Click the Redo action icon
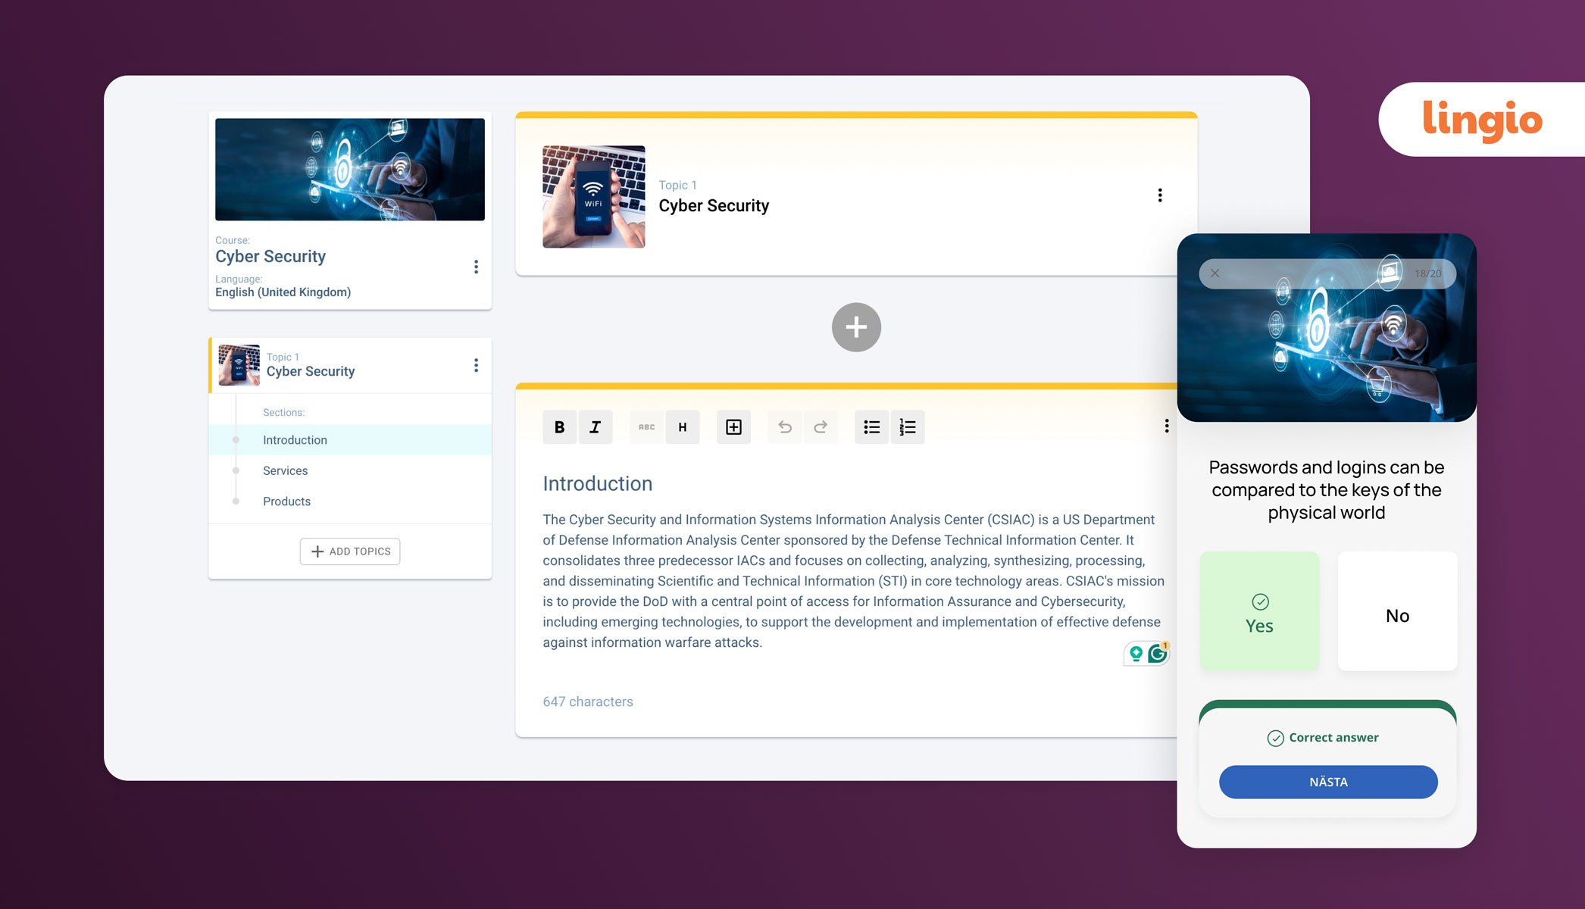The image size is (1585, 909). [x=821, y=426]
